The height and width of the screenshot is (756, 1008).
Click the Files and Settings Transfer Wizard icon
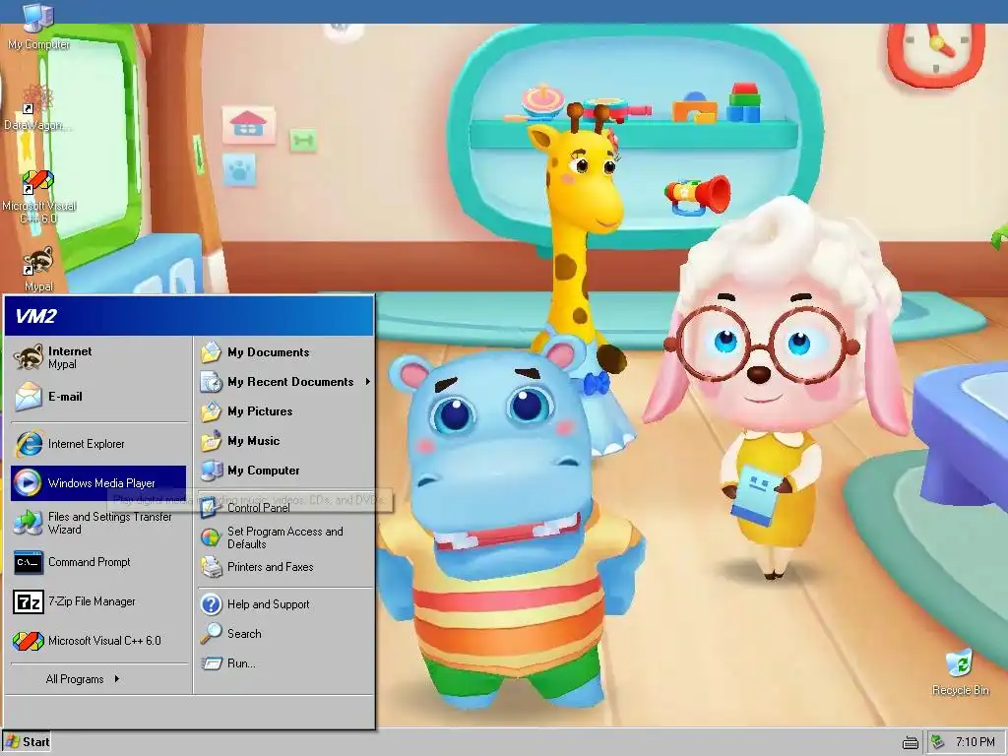(29, 523)
